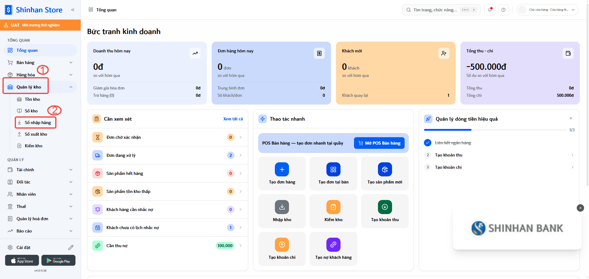
Task: Click the Mở POS Bán hàng button
Action: click(379, 143)
